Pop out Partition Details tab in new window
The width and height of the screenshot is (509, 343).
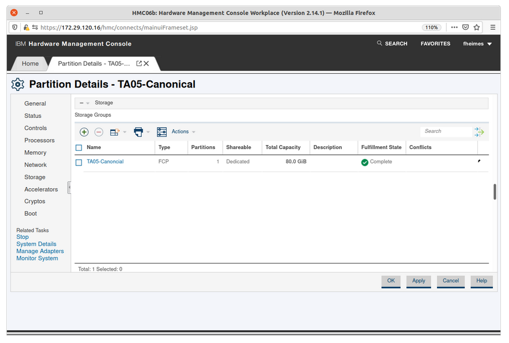(x=139, y=64)
